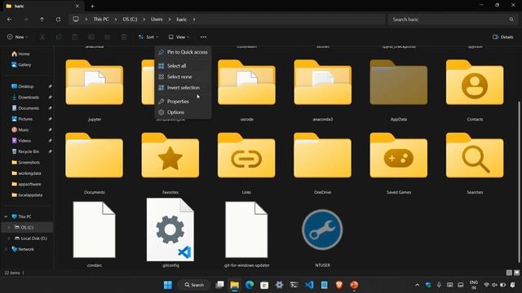
Task: Open the New dropdown
Action: point(18,37)
